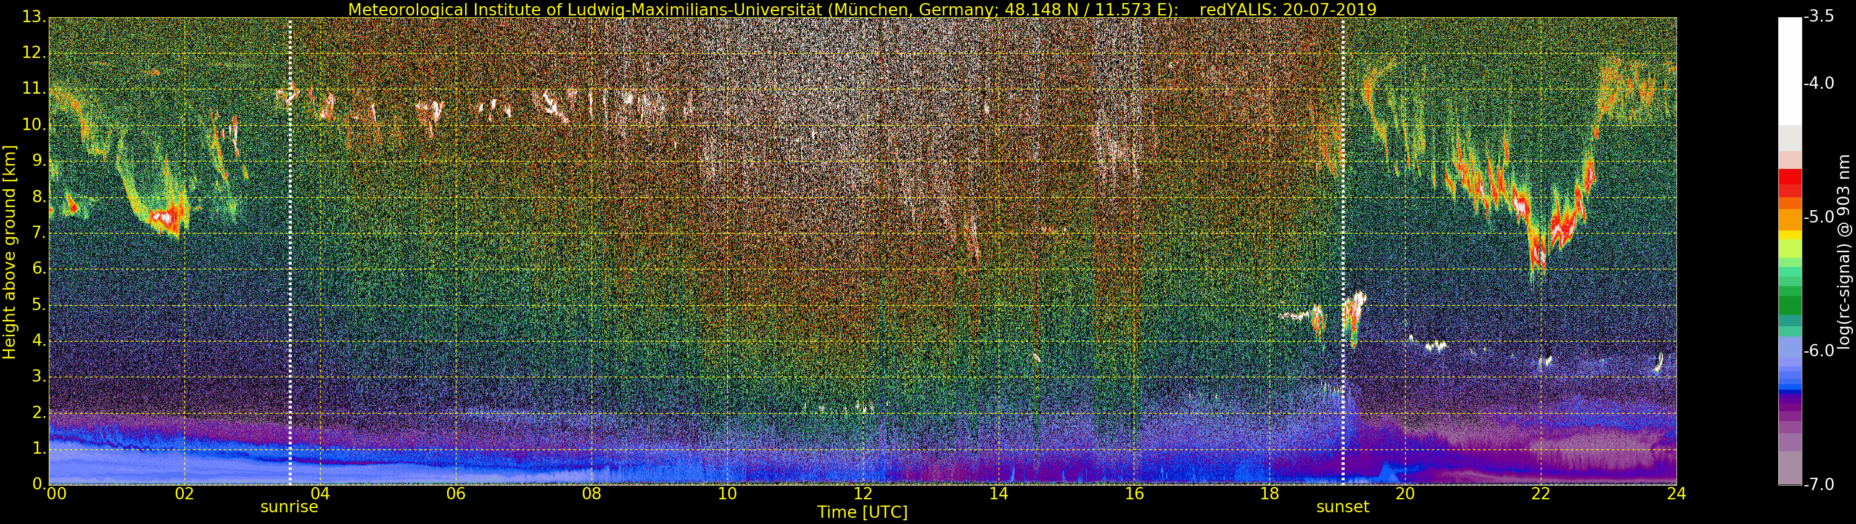
Task: Click the '12.' height axis tick label
Action: tap(34, 52)
